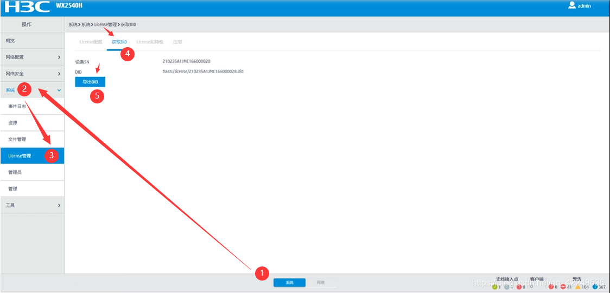Switch to the 获取DID tab
This screenshot has height=293, width=610.
(119, 42)
